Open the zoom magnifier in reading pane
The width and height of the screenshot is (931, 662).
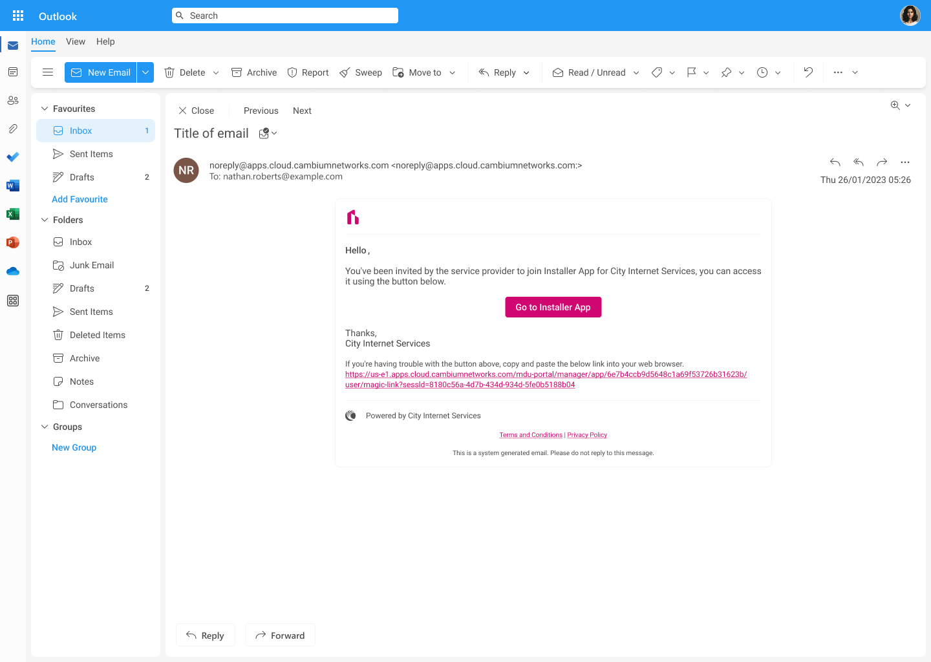(895, 105)
